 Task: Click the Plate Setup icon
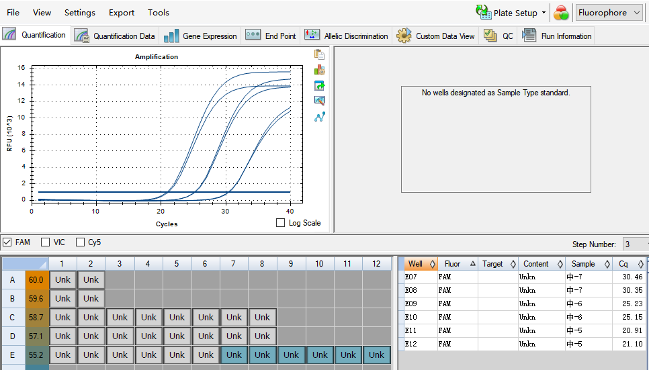coord(483,12)
